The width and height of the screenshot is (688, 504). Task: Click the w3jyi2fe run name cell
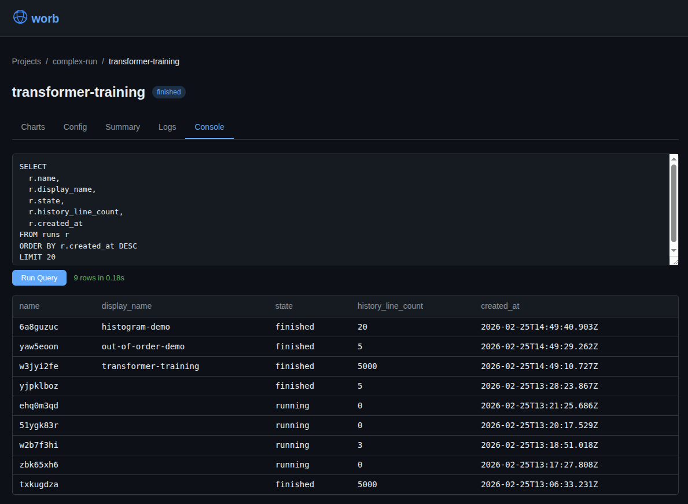pyautogui.click(x=39, y=366)
